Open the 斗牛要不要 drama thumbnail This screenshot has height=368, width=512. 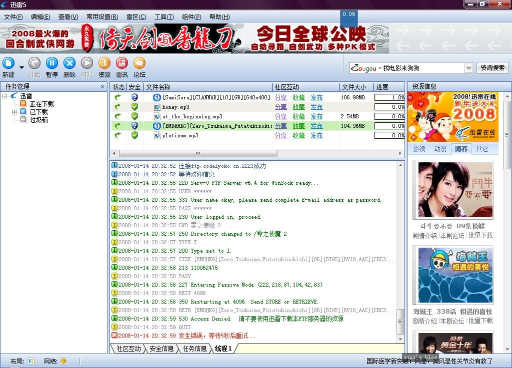[x=455, y=189]
